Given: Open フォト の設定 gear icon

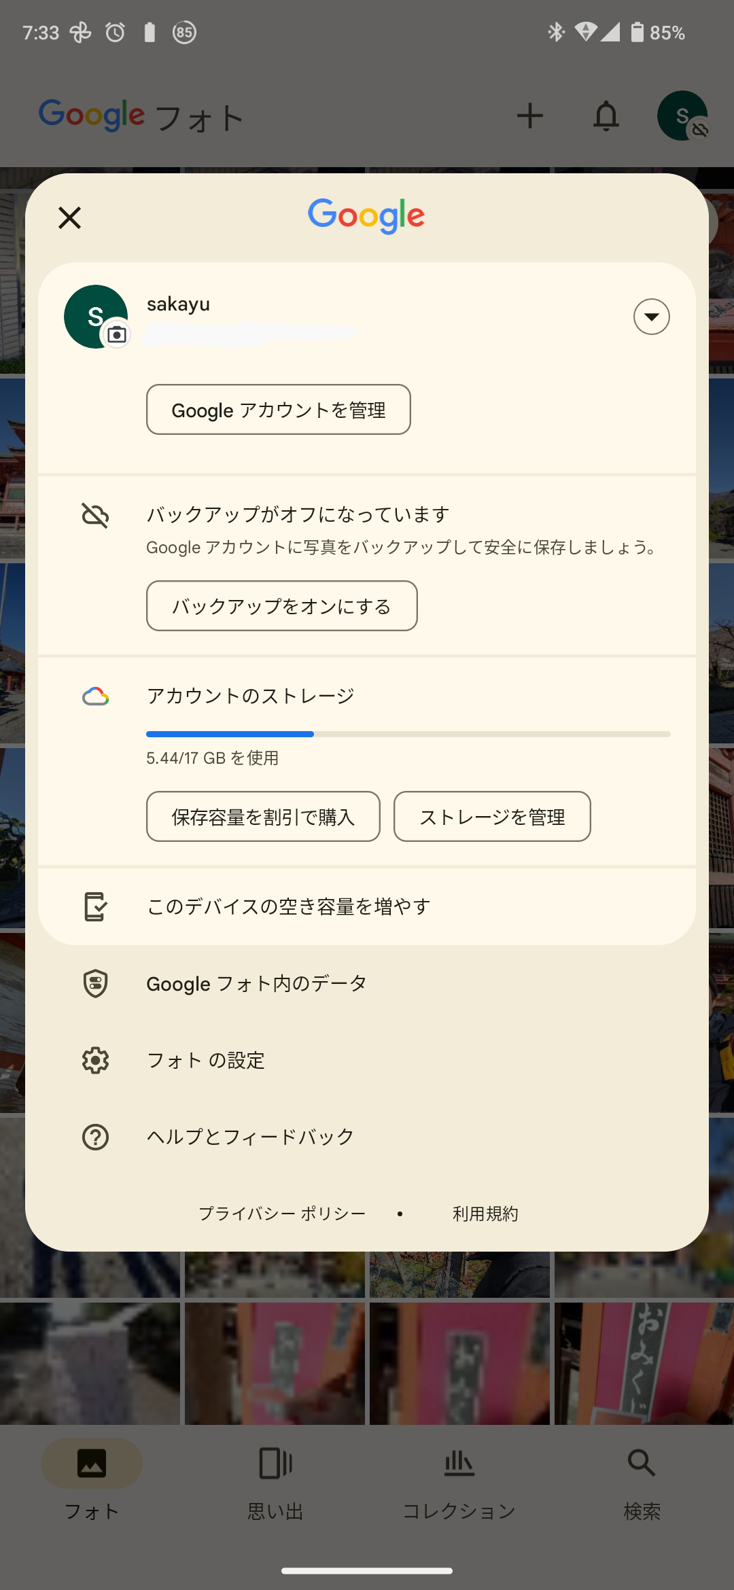Looking at the screenshot, I should click(x=95, y=1060).
